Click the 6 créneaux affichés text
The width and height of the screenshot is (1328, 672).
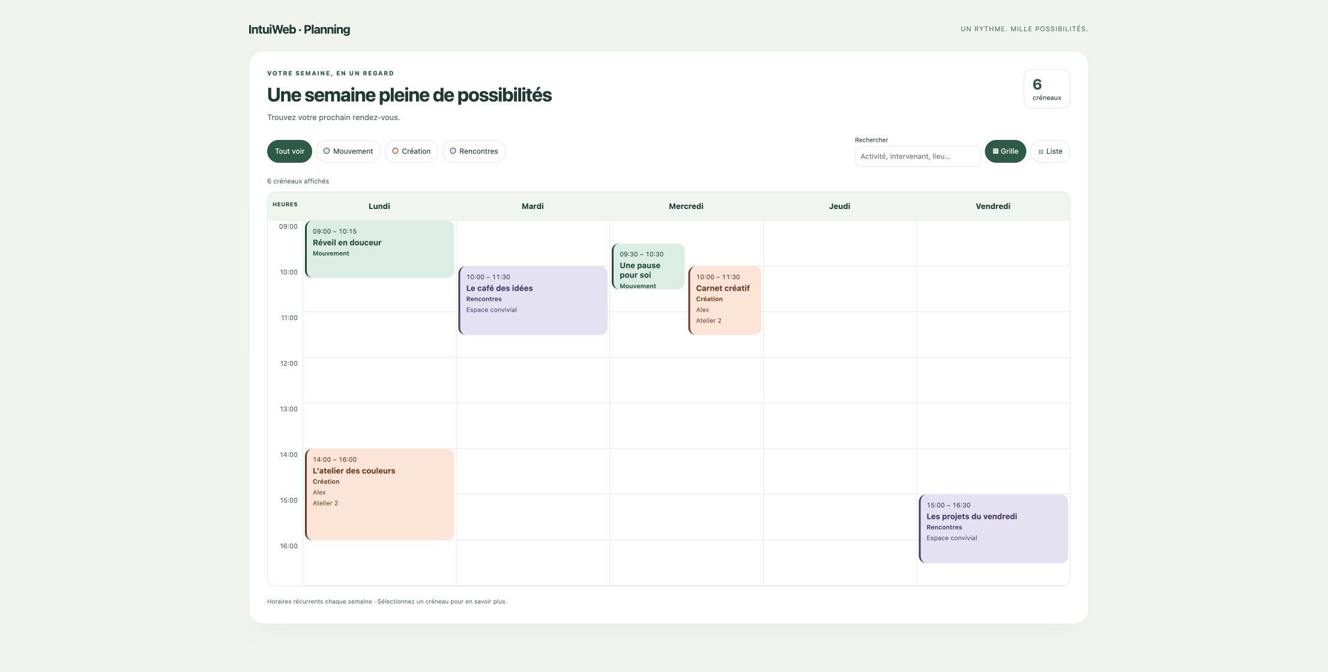pos(298,181)
